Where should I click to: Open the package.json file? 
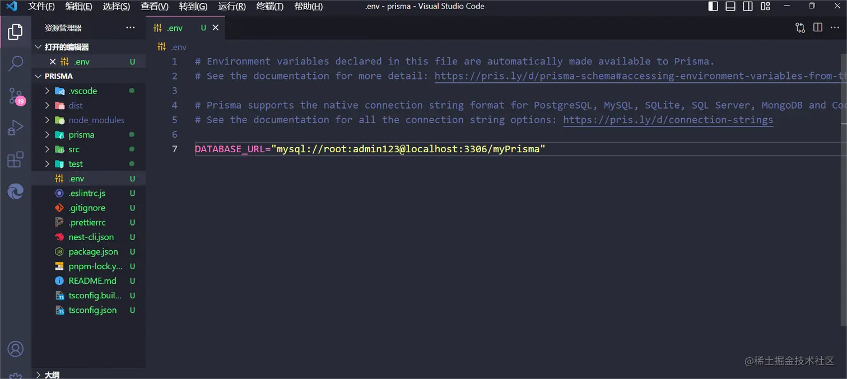tap(89, 252)
